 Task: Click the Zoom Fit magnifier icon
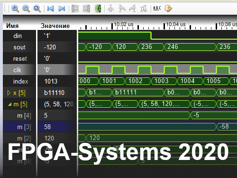(x=37, y=9)
